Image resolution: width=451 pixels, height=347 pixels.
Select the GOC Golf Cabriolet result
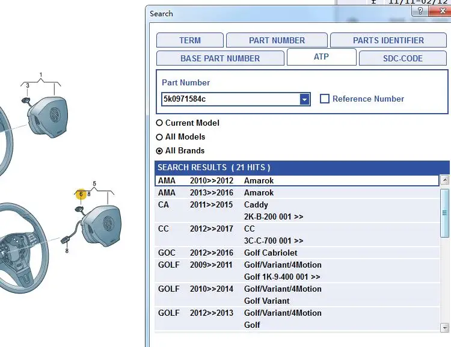click(x=297, y=253)
